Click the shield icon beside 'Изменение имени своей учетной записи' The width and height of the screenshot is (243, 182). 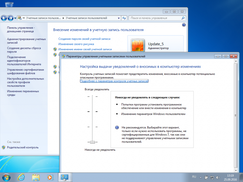tap(55, 49)
